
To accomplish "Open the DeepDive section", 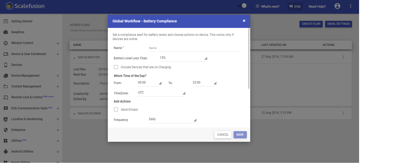I will [x=18, y=32].
